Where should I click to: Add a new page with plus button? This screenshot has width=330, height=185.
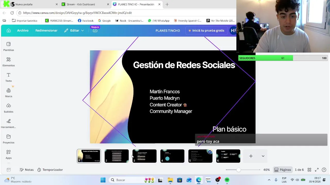251,156
